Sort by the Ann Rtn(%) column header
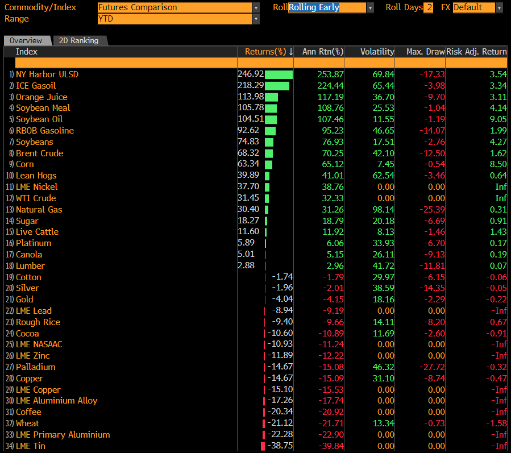 [x=323, y=52]
